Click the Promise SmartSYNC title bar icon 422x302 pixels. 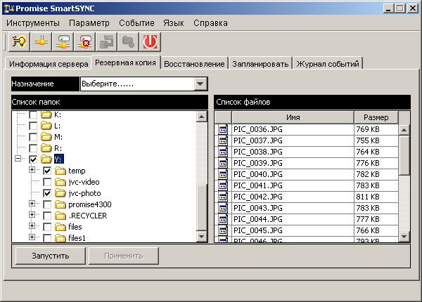pos(9,8)
